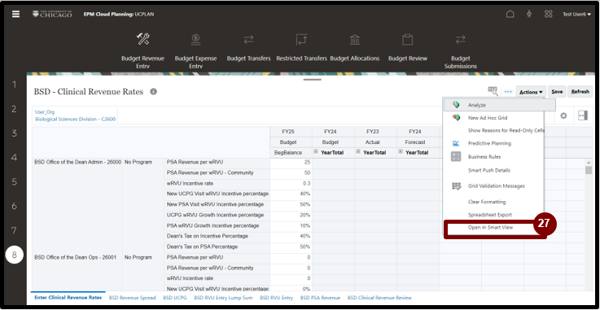Viewport: 600px width, 310px height.
Task: Open the Actions dropdown
Action: [x=531, y=92]
